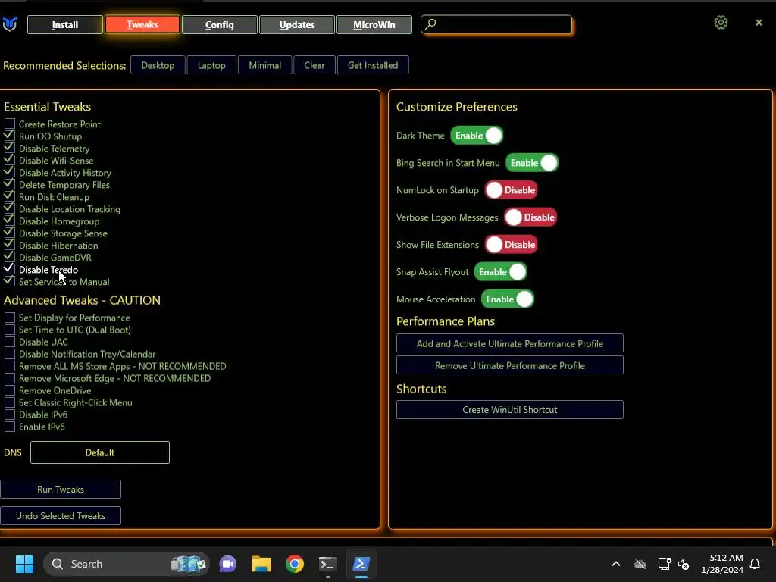This screenshot has height=582, width=776.
Task: Toggle Verbose Logon Messages switch
Action: point(530,217)
